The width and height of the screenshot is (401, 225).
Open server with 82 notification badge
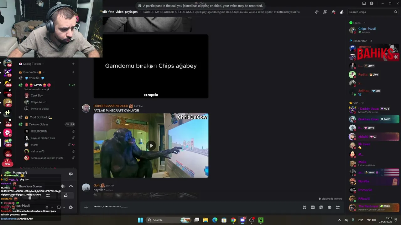click(x=8, y=93)
